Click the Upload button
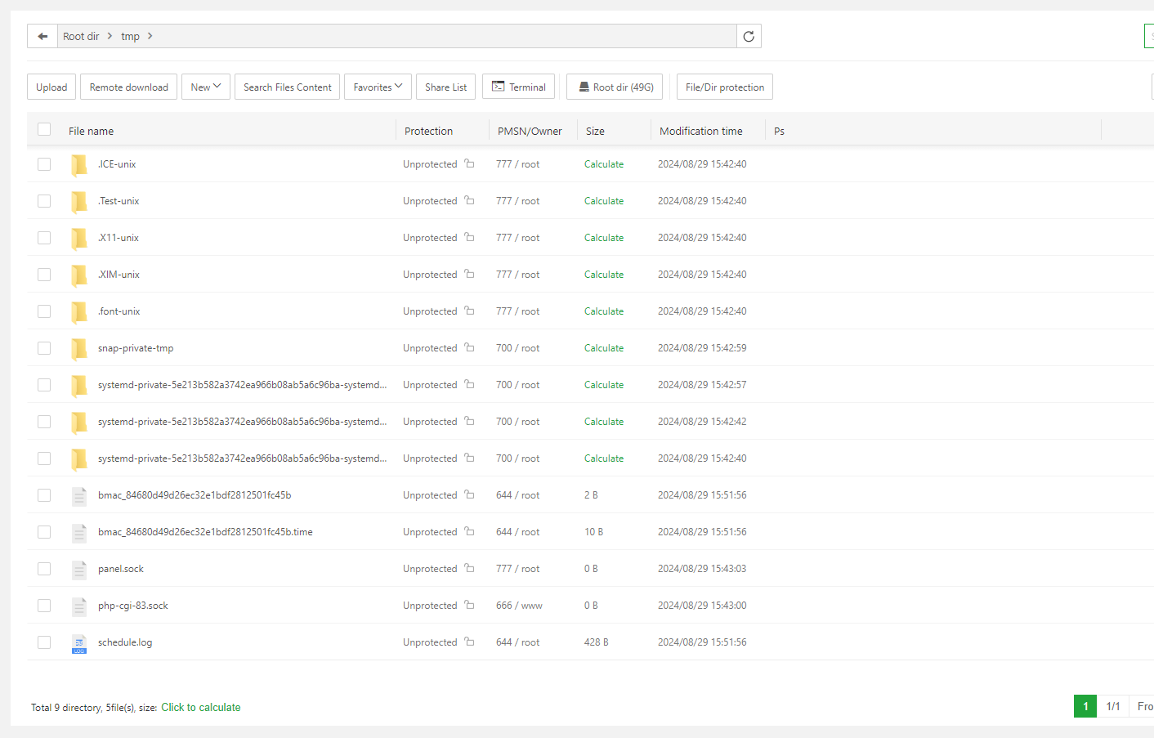Image resolution: width=1154 pixels, height=738 pixels. [51, 87]
